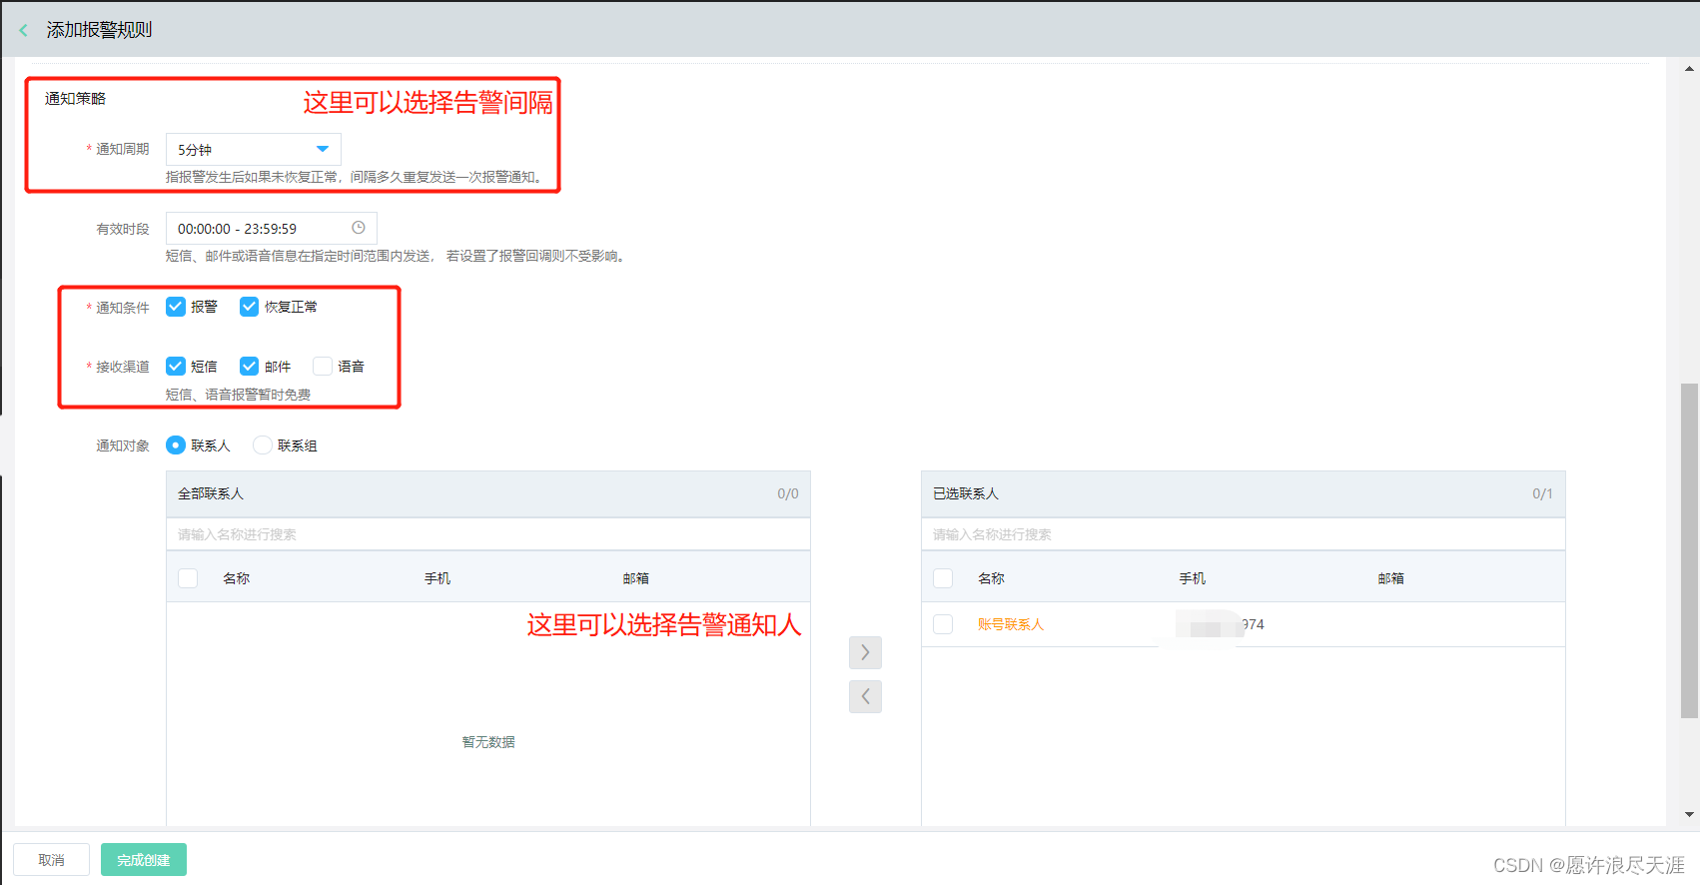This screenshot has height=885, width=1700.
Task: Tick select-all checkbox in 全部联系人 table
Action: 188,578
